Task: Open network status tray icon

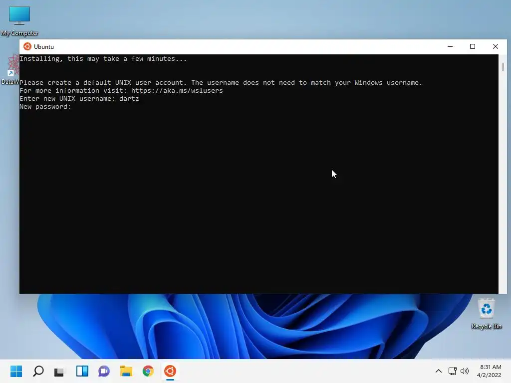Action: (452, 371)
